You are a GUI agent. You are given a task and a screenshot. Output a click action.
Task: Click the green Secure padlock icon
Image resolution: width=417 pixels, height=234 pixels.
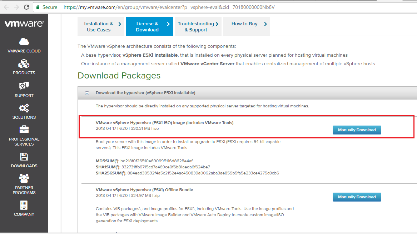(x=38, y=7)
